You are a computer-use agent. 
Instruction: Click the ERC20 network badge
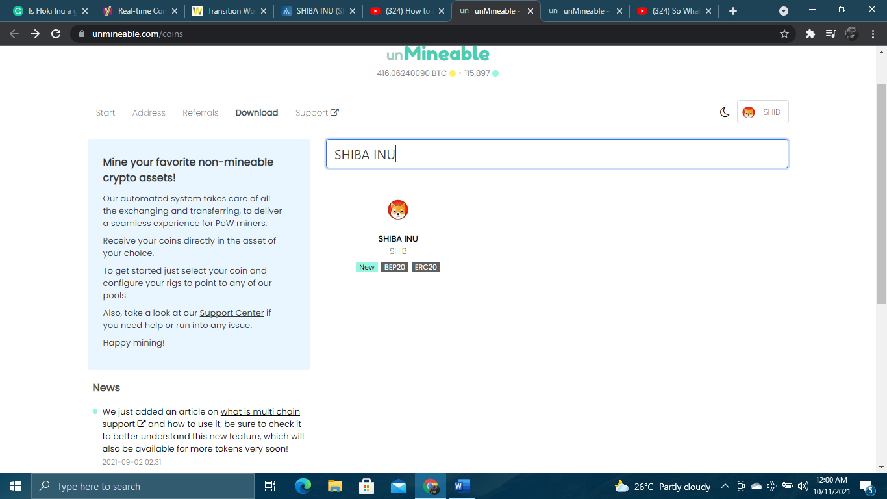tap(426, 267)
